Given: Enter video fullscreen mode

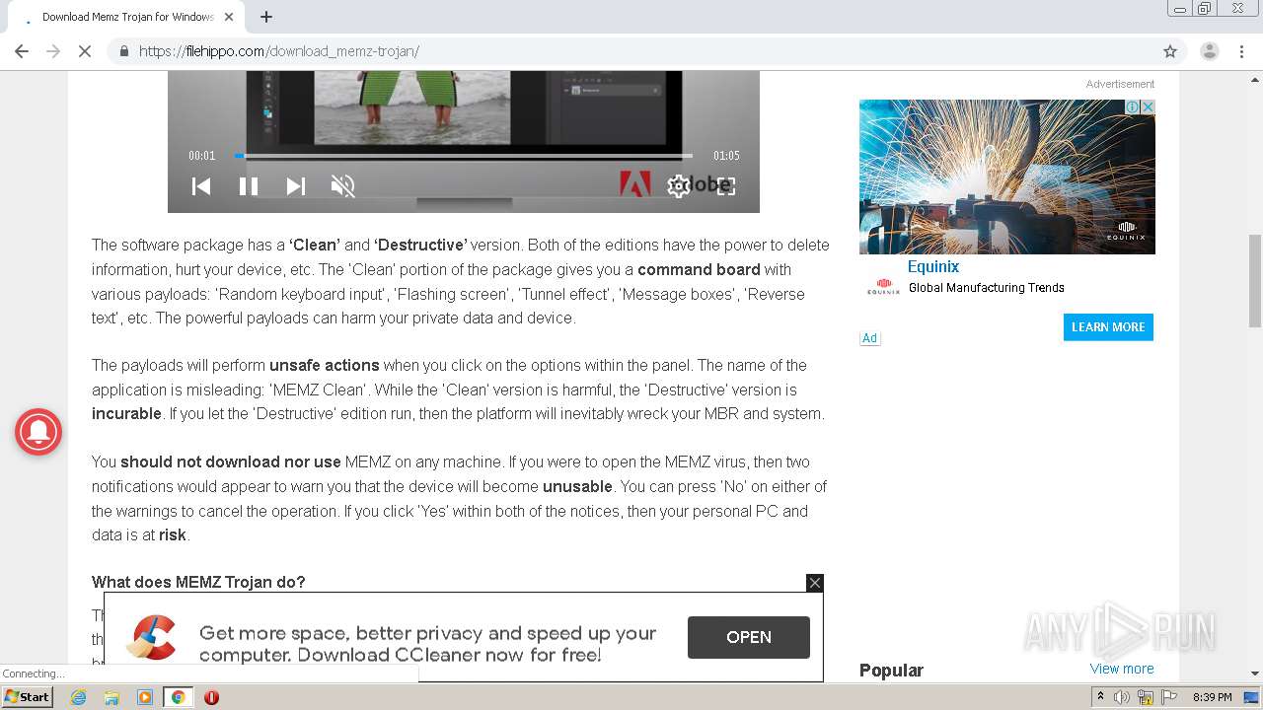Looking at the screenshot, I should point(726,185).
